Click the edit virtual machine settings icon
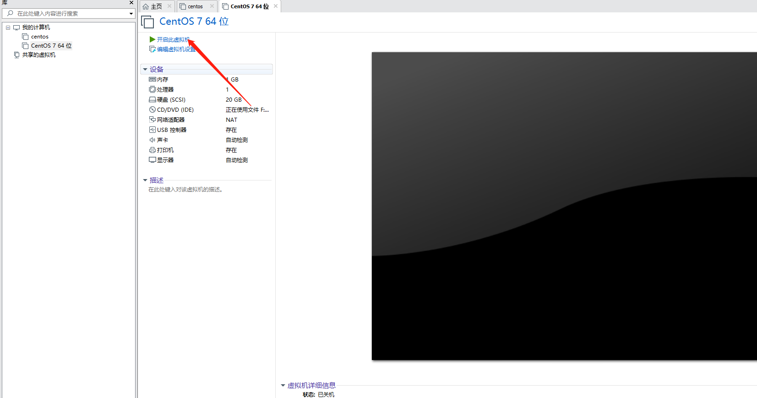The height and width of the screenshot is (398, 757). tap(152, 49)
